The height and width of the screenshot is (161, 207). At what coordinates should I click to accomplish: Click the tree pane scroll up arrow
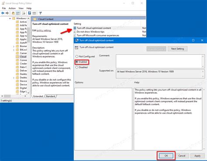click(28, 18)
